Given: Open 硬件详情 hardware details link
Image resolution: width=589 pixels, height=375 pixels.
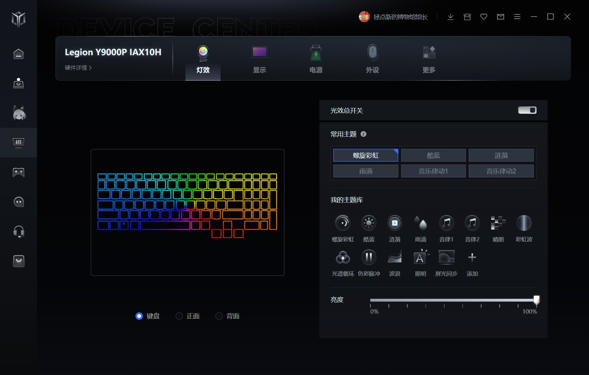Looking at the screenshot, I should [x=78, y=68].
